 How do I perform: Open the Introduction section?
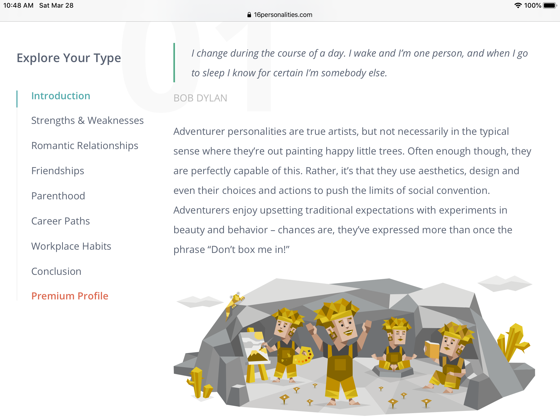[x=61, y=96]
